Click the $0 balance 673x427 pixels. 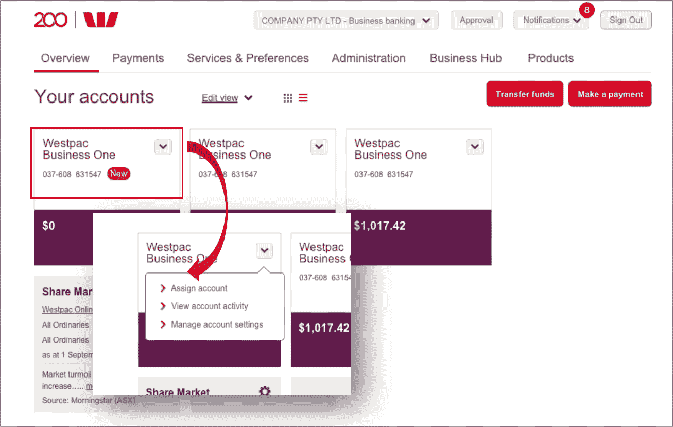click(49, 226)
